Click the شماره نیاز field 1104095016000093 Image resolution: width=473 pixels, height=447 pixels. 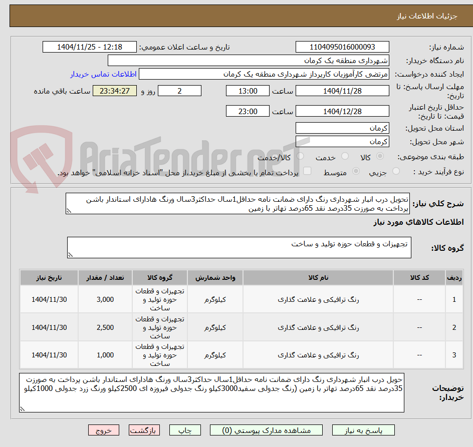(342, 47)
